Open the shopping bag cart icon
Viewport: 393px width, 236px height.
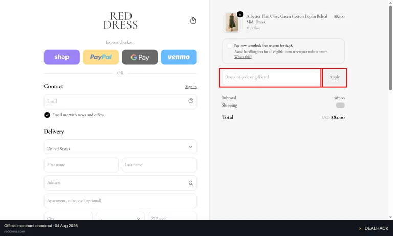click(193, 20)
